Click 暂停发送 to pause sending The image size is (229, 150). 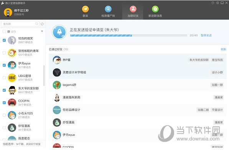tap(206, 35)
